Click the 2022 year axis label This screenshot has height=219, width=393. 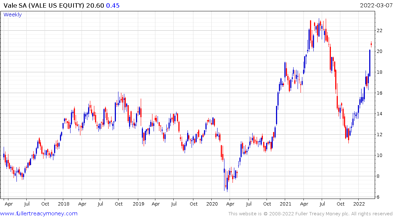(x=359, y=204)
